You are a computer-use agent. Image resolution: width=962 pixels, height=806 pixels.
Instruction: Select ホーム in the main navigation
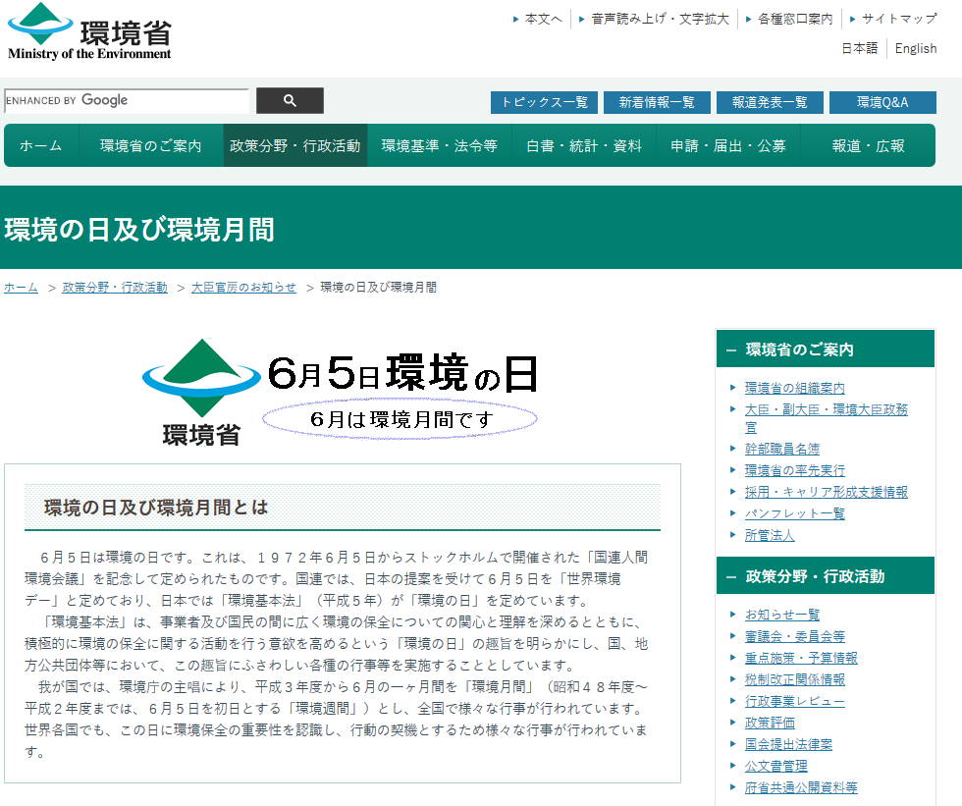(41, 145)
